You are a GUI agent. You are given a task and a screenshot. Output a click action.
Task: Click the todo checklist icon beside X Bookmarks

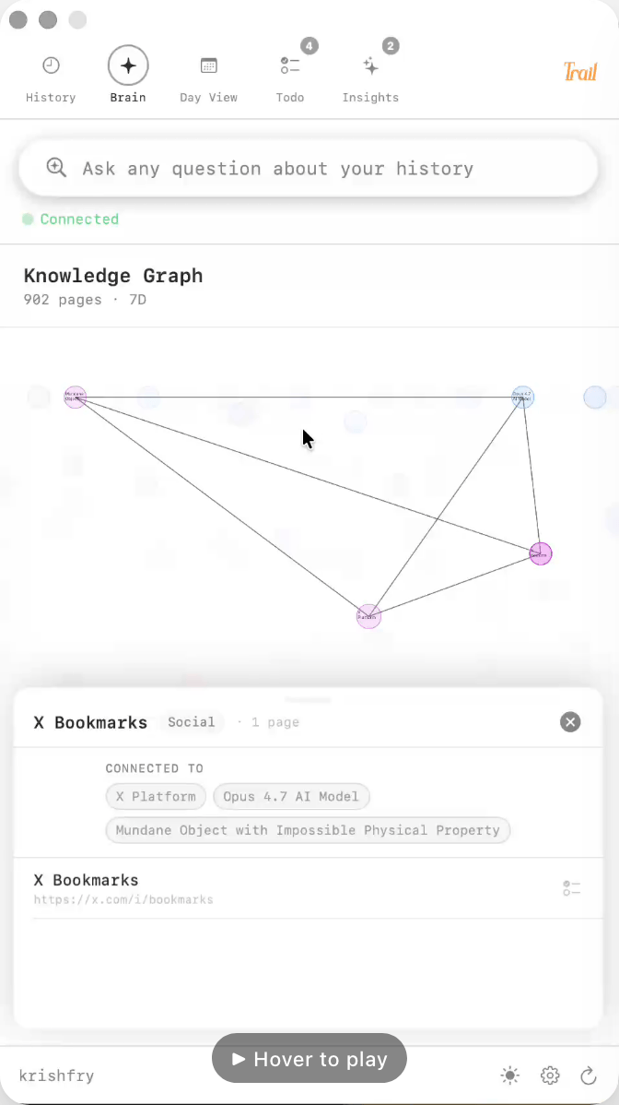pyautogui.click(x=571, y=888)
